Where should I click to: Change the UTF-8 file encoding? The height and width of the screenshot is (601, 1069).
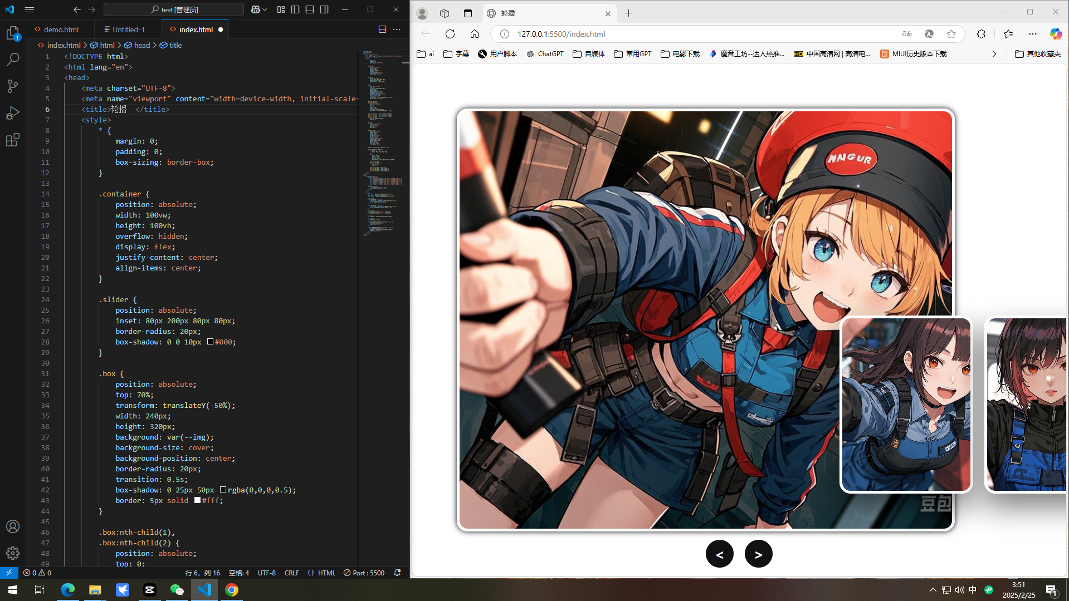(x=267, y=573)
